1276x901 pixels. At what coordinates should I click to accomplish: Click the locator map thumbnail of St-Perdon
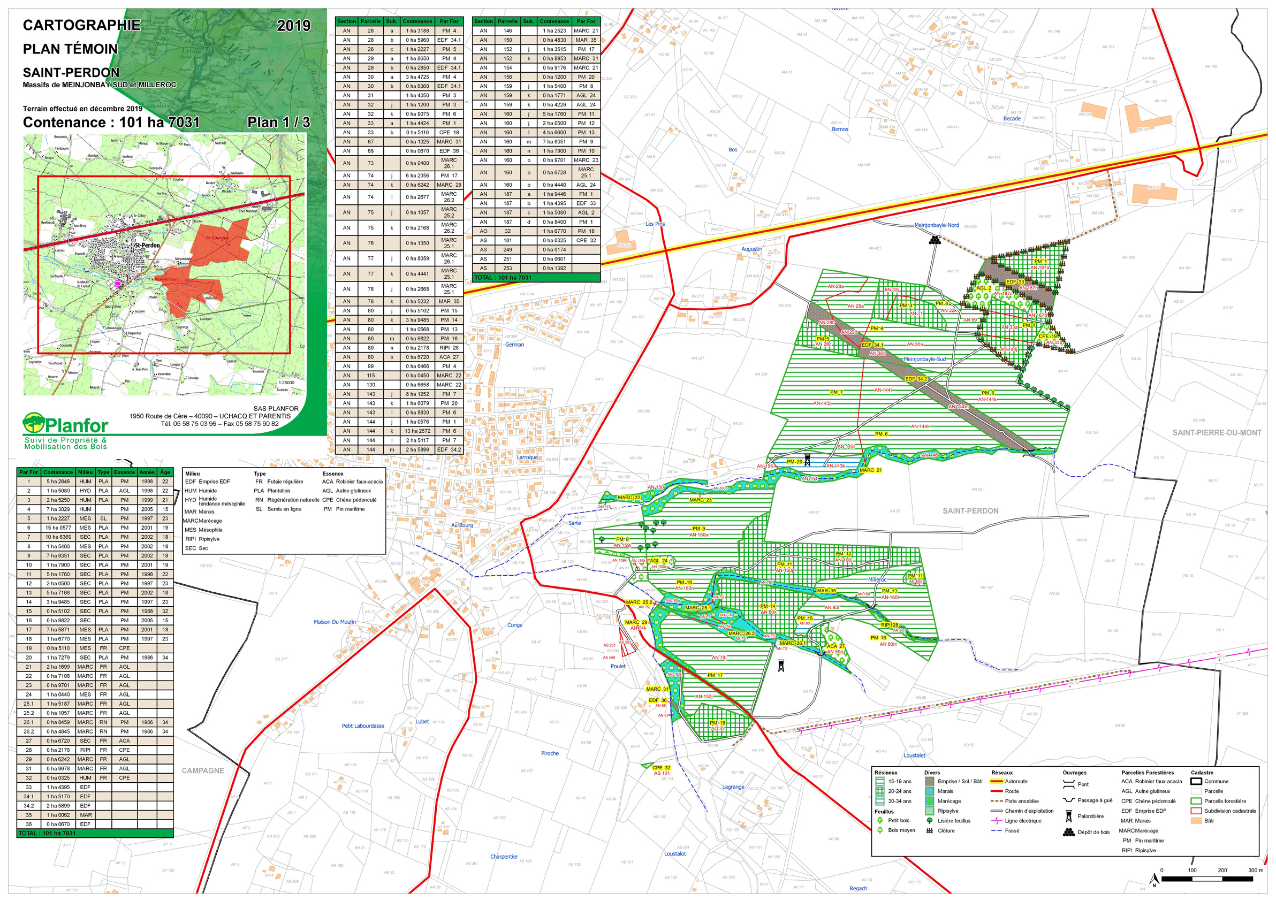click(164, 264)
